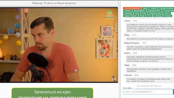Select the red Святослав Андрусенко participant chip
This screenshot has width=174, height=98.
coord(132,8)
